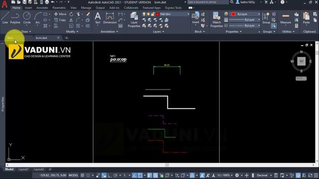Click the ViewCube TOP face
Viewport: 319px width, 179px height.
(301, 61)
